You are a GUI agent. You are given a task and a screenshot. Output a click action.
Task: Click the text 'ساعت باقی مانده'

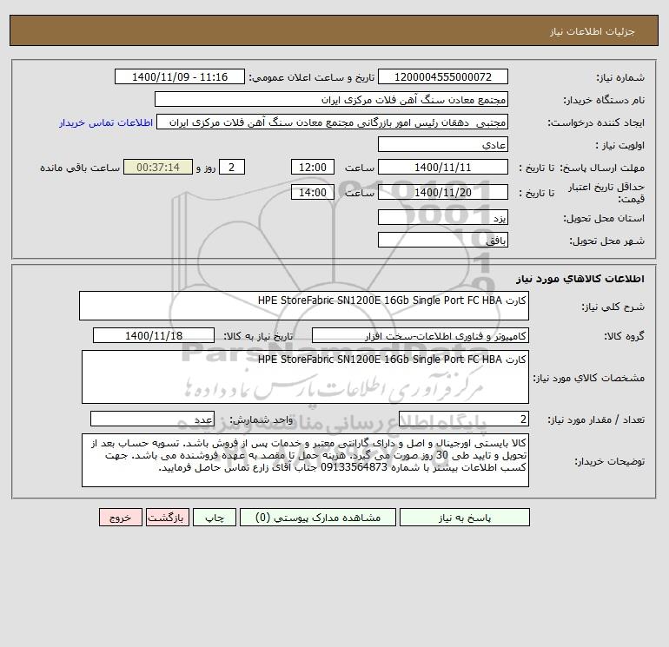80,168
